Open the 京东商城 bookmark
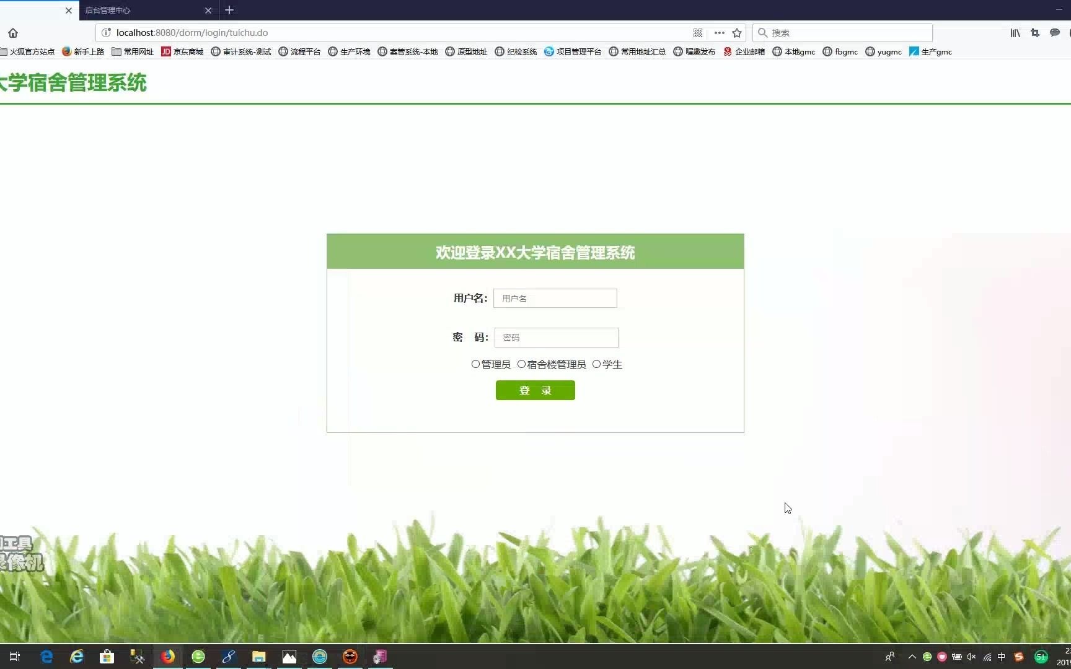The height and width of the screenshot is (669, 1071). pos(182,52)
